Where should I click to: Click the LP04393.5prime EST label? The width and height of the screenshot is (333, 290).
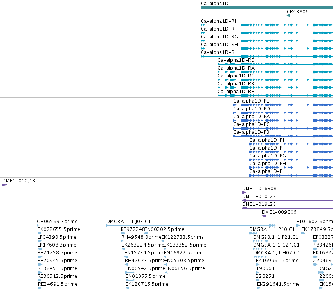point(57,237)
